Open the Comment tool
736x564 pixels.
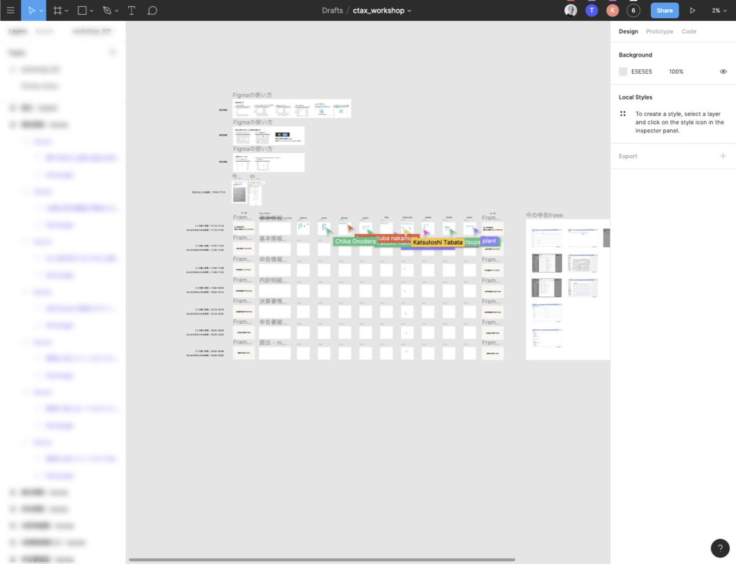point(152,10)
